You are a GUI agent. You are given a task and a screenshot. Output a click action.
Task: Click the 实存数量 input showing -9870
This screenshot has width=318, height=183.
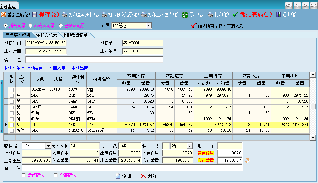pos(230,153)
